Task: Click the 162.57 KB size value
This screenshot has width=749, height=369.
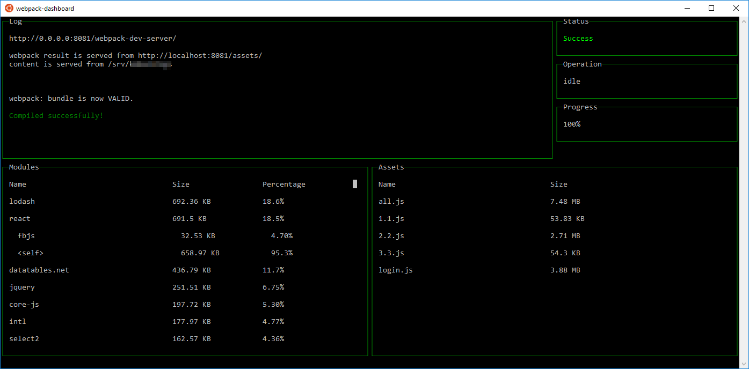Action: [x=192, y=339]
